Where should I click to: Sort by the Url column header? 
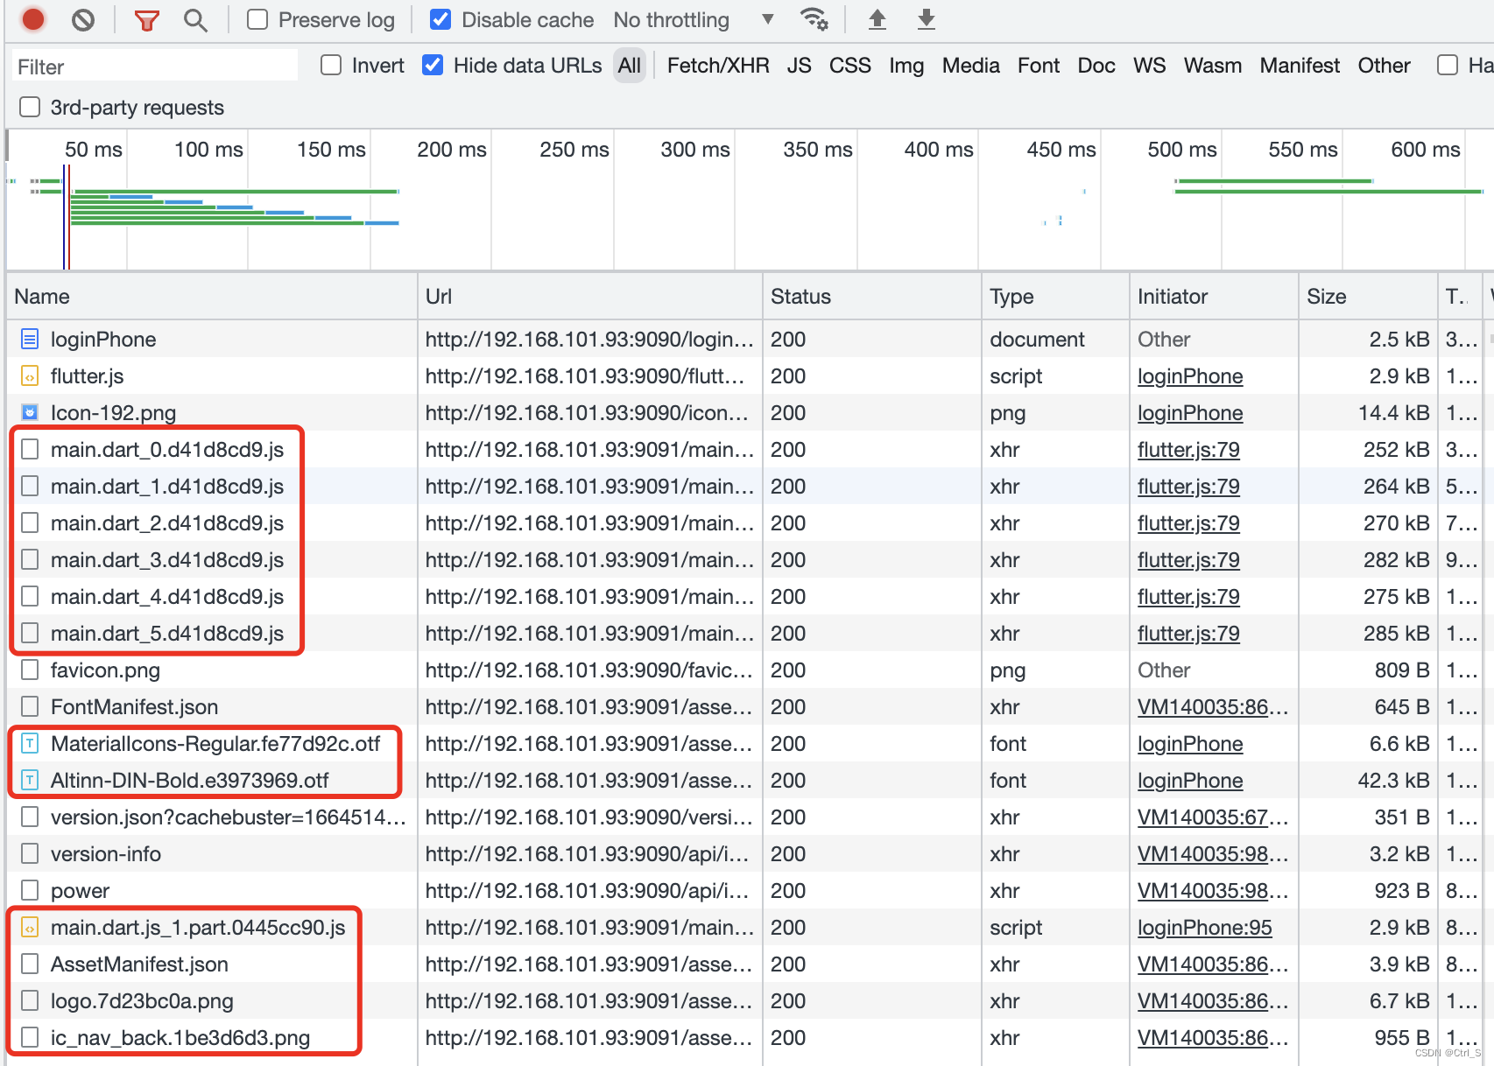(x=590, y=297)
